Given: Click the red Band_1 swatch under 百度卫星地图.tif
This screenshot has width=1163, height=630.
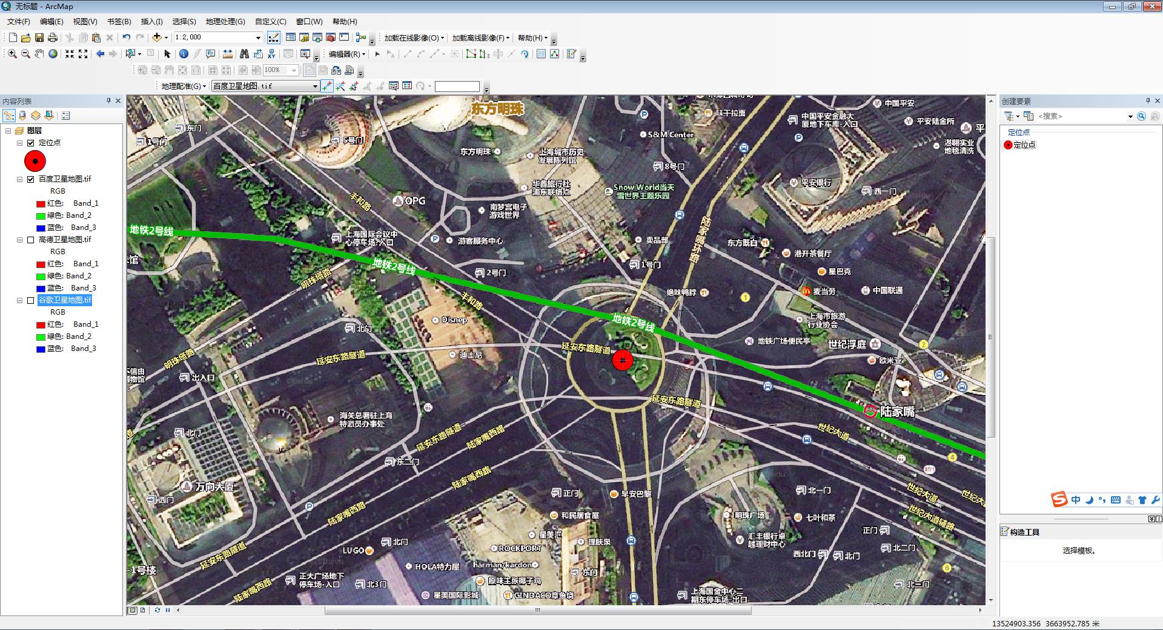Looking at the screenshot, I should [x=41, y=204].
